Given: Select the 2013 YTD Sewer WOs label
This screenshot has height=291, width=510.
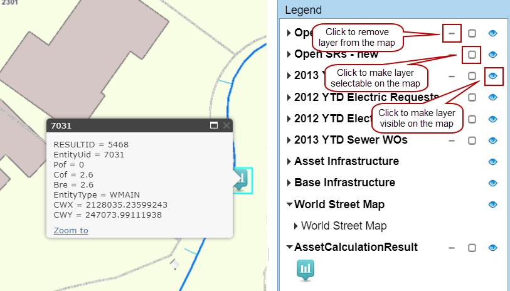Looking at the screenshot, I should [x=351, y=140].
